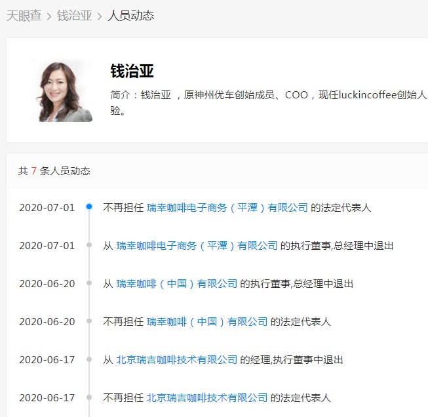
Task: Click the timeline dot beside 不再担任 北京瑞吉咖啡
Action: [89, 397]
